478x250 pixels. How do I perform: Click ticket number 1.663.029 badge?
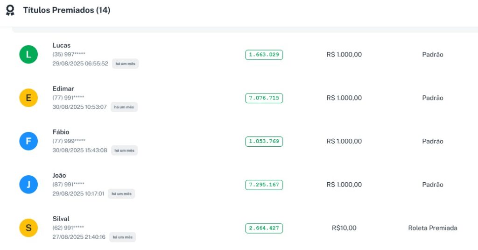pyautogui.click(x=264, y=55)
